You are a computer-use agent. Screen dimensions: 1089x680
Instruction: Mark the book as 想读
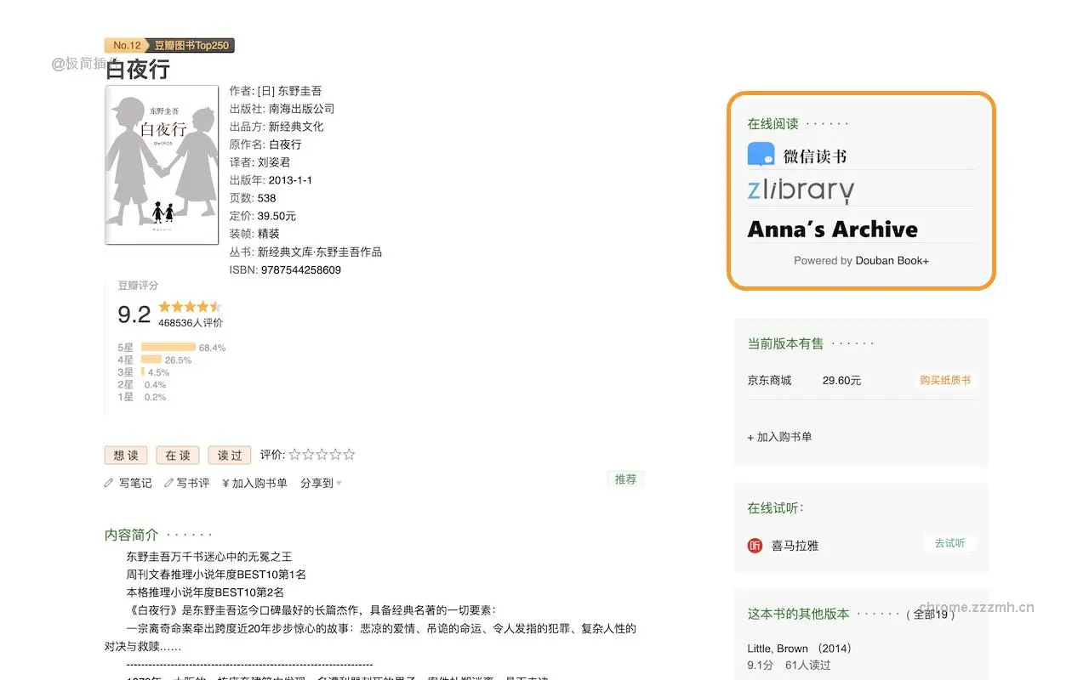coord(125,455)
